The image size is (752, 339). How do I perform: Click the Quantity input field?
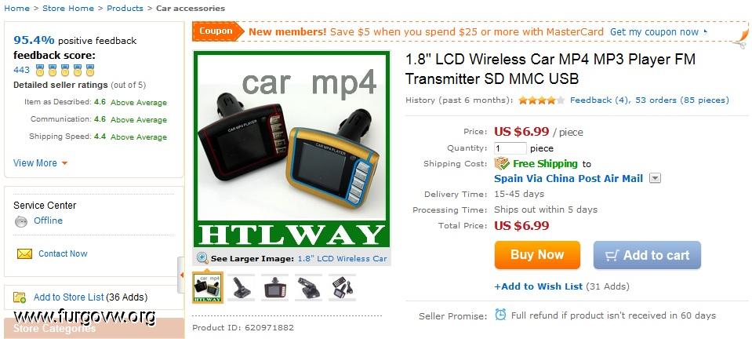coord(510,148)
